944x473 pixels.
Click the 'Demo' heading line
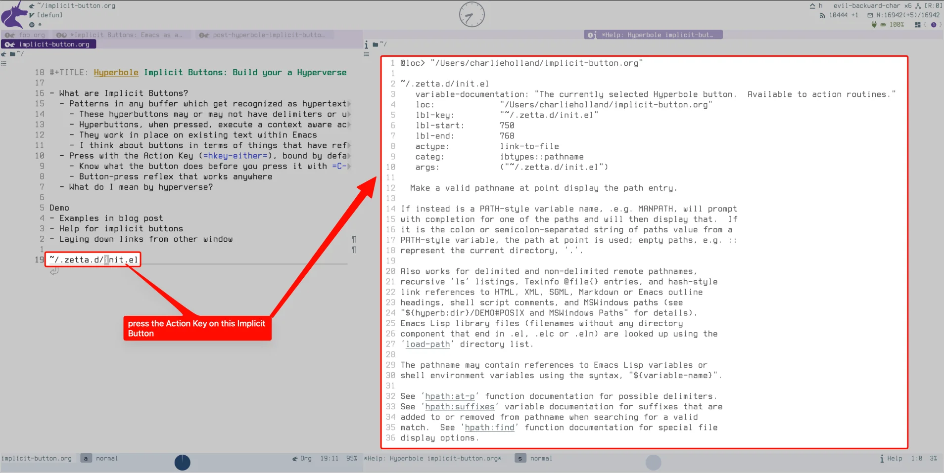point(59,208)
